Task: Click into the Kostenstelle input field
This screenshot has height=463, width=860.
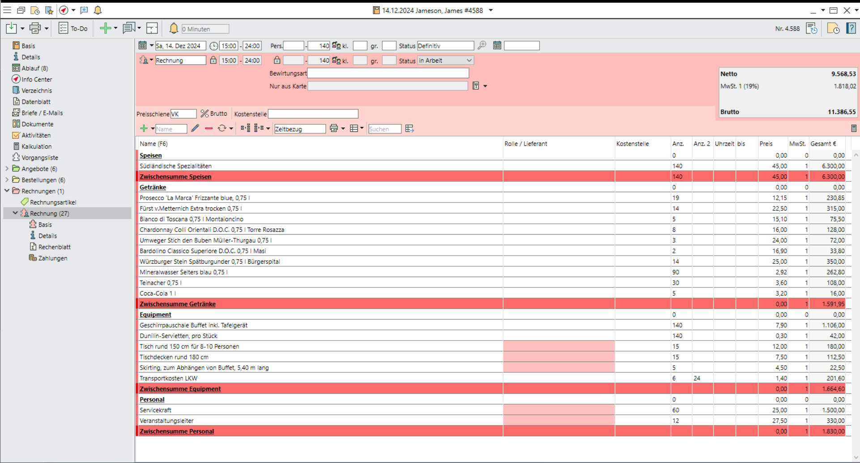Action: pyautogui.click(x=313, y=114)
